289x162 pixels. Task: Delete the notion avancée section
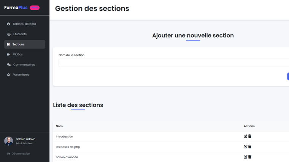pos(250,157)
